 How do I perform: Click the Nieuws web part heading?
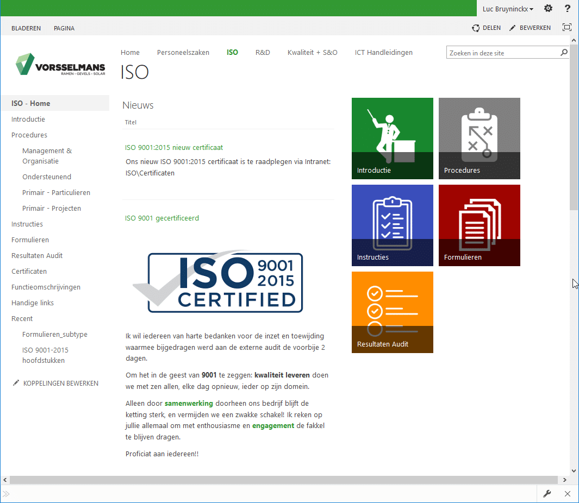(138, 105)
